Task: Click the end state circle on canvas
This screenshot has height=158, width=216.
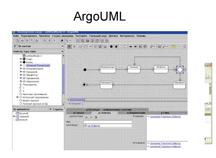Action: [x=84, y=85]
